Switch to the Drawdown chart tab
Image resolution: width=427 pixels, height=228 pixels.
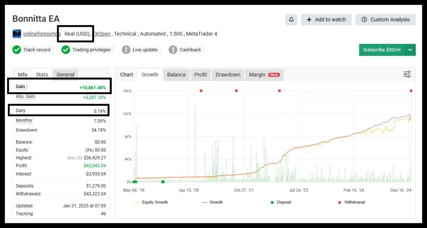point(228,75)
